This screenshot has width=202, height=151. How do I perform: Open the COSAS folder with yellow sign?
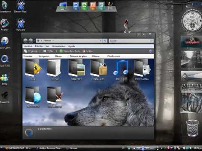33,70
